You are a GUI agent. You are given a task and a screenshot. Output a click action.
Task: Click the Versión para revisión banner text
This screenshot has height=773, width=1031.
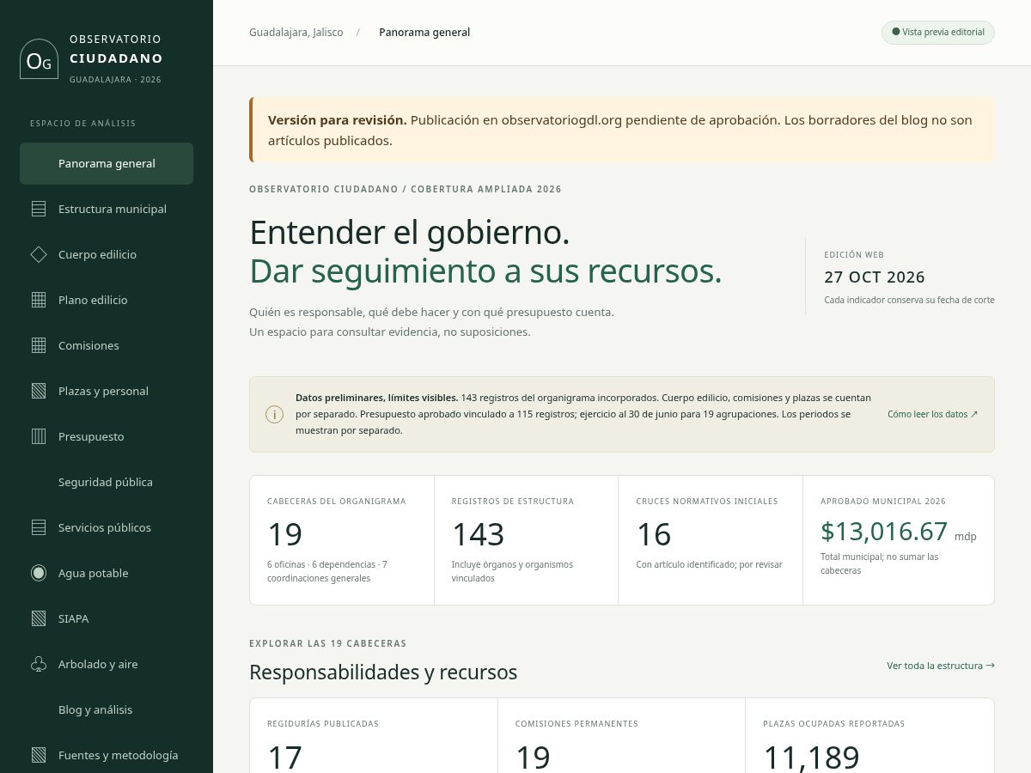(x=620, y=131)
